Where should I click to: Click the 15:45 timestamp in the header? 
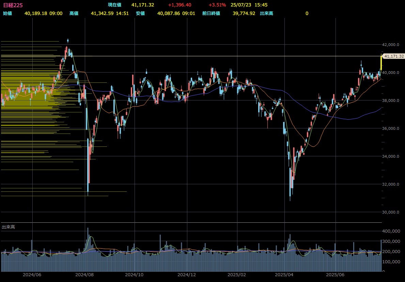tap(261, 5)
